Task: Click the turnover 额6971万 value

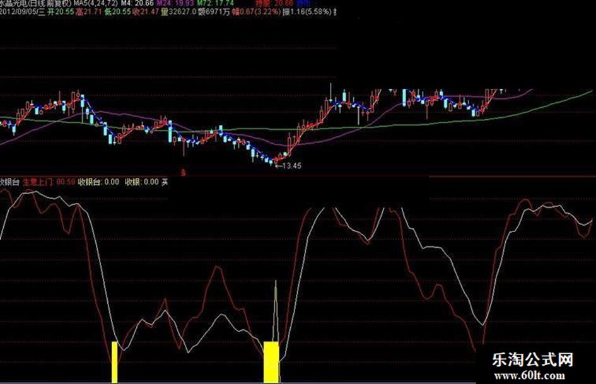Action: pyautogui.click(x=214, y=12)
